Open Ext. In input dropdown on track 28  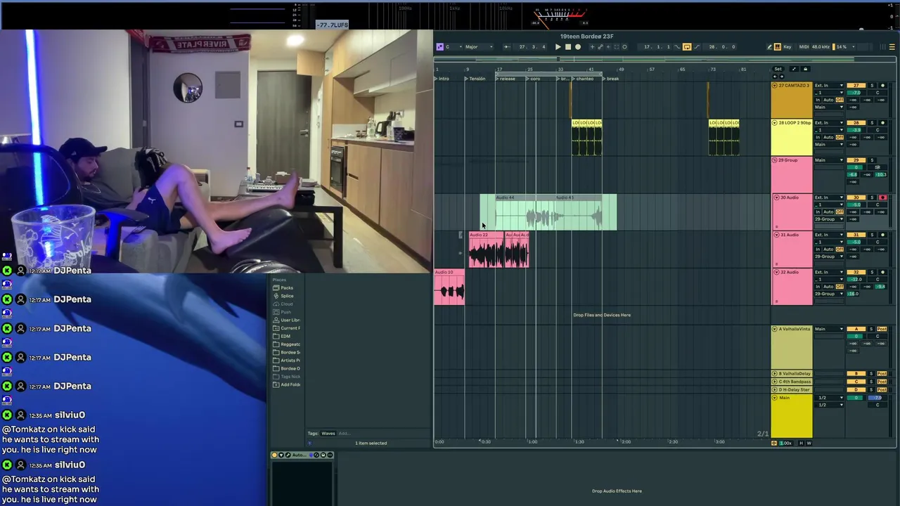coord(829,123)
